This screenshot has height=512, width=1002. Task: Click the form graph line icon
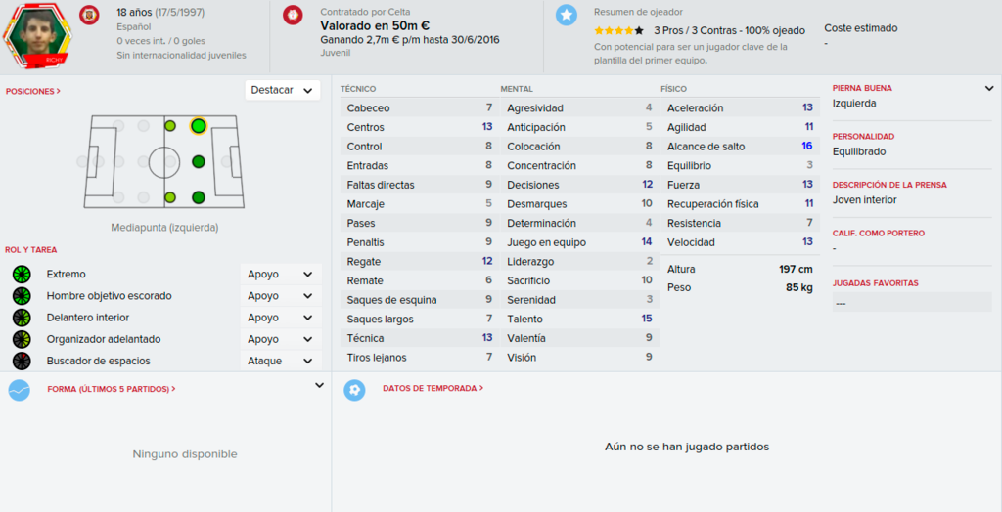coord(20,390)
